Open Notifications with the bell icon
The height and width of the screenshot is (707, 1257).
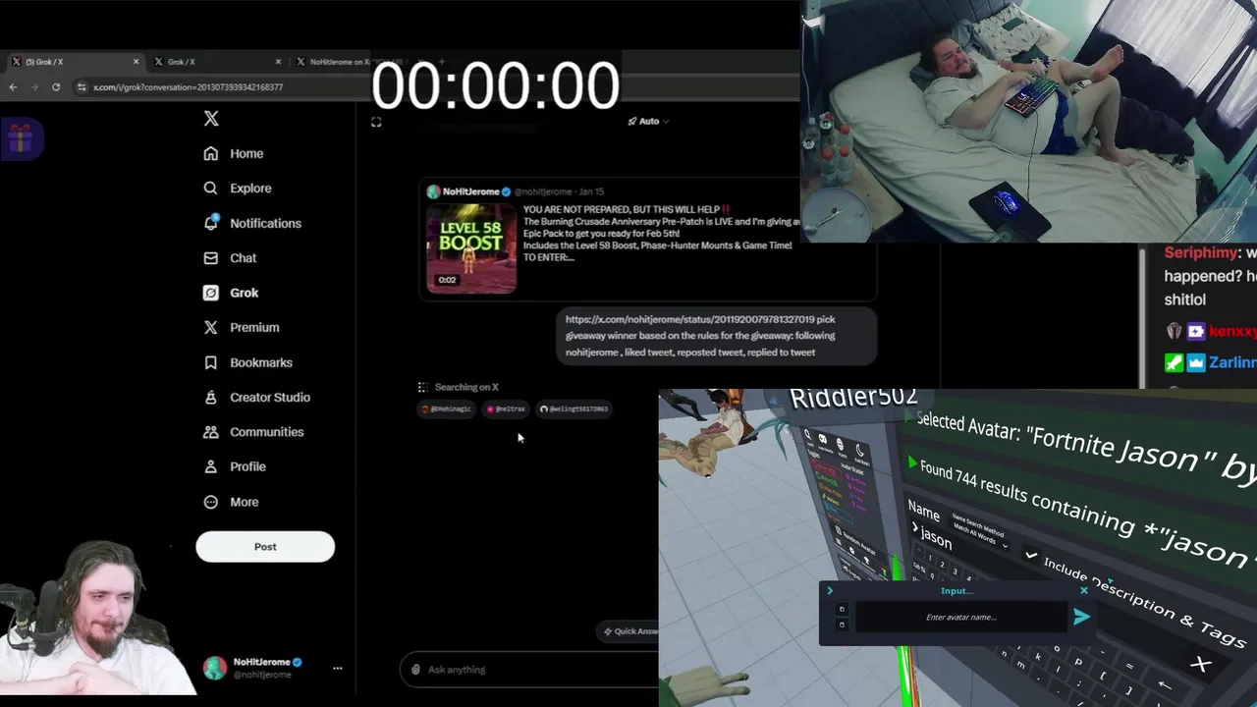252,223
